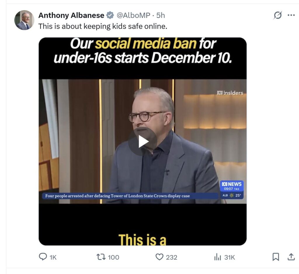Click the Grok slashed-circle icon
The image size is (299, 274).
point(277,15)
